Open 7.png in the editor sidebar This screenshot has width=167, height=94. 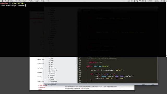(52, 62)
